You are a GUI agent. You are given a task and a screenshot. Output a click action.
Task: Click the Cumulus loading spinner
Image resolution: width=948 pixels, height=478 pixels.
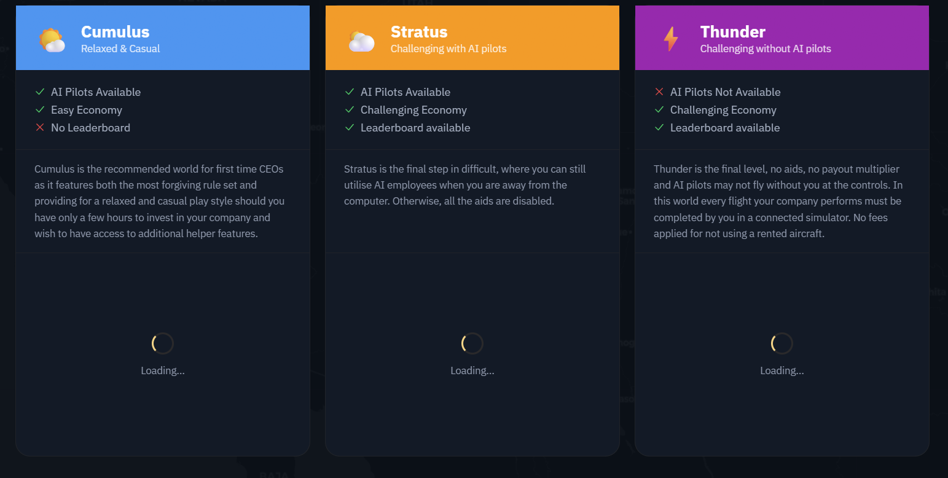click(163, 343)
